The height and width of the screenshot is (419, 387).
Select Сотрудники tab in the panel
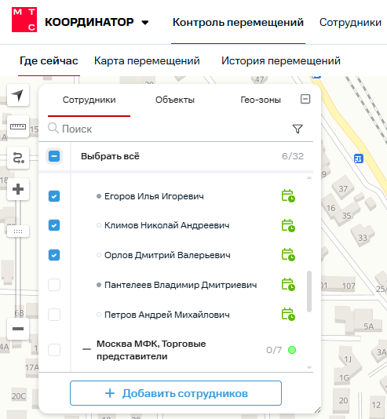[89, 100]
